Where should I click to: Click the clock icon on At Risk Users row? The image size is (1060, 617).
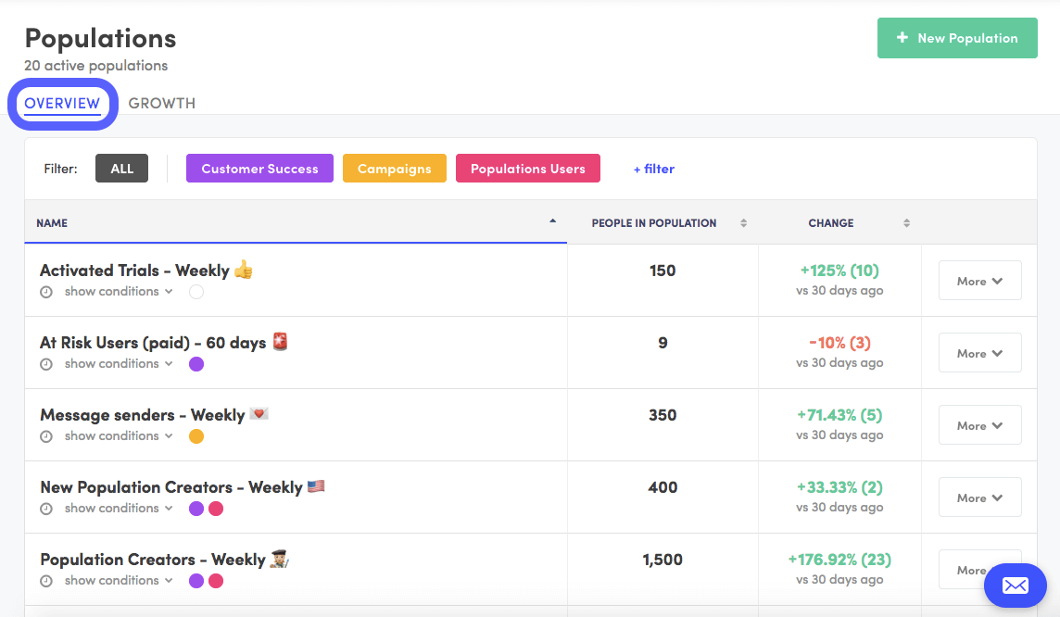click(46, 363)
